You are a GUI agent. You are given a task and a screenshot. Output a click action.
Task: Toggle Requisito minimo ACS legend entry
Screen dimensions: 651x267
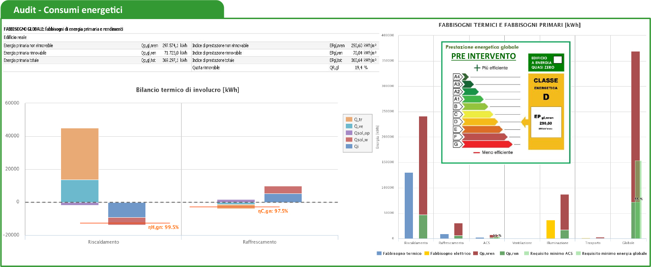[x=549, y=253]
